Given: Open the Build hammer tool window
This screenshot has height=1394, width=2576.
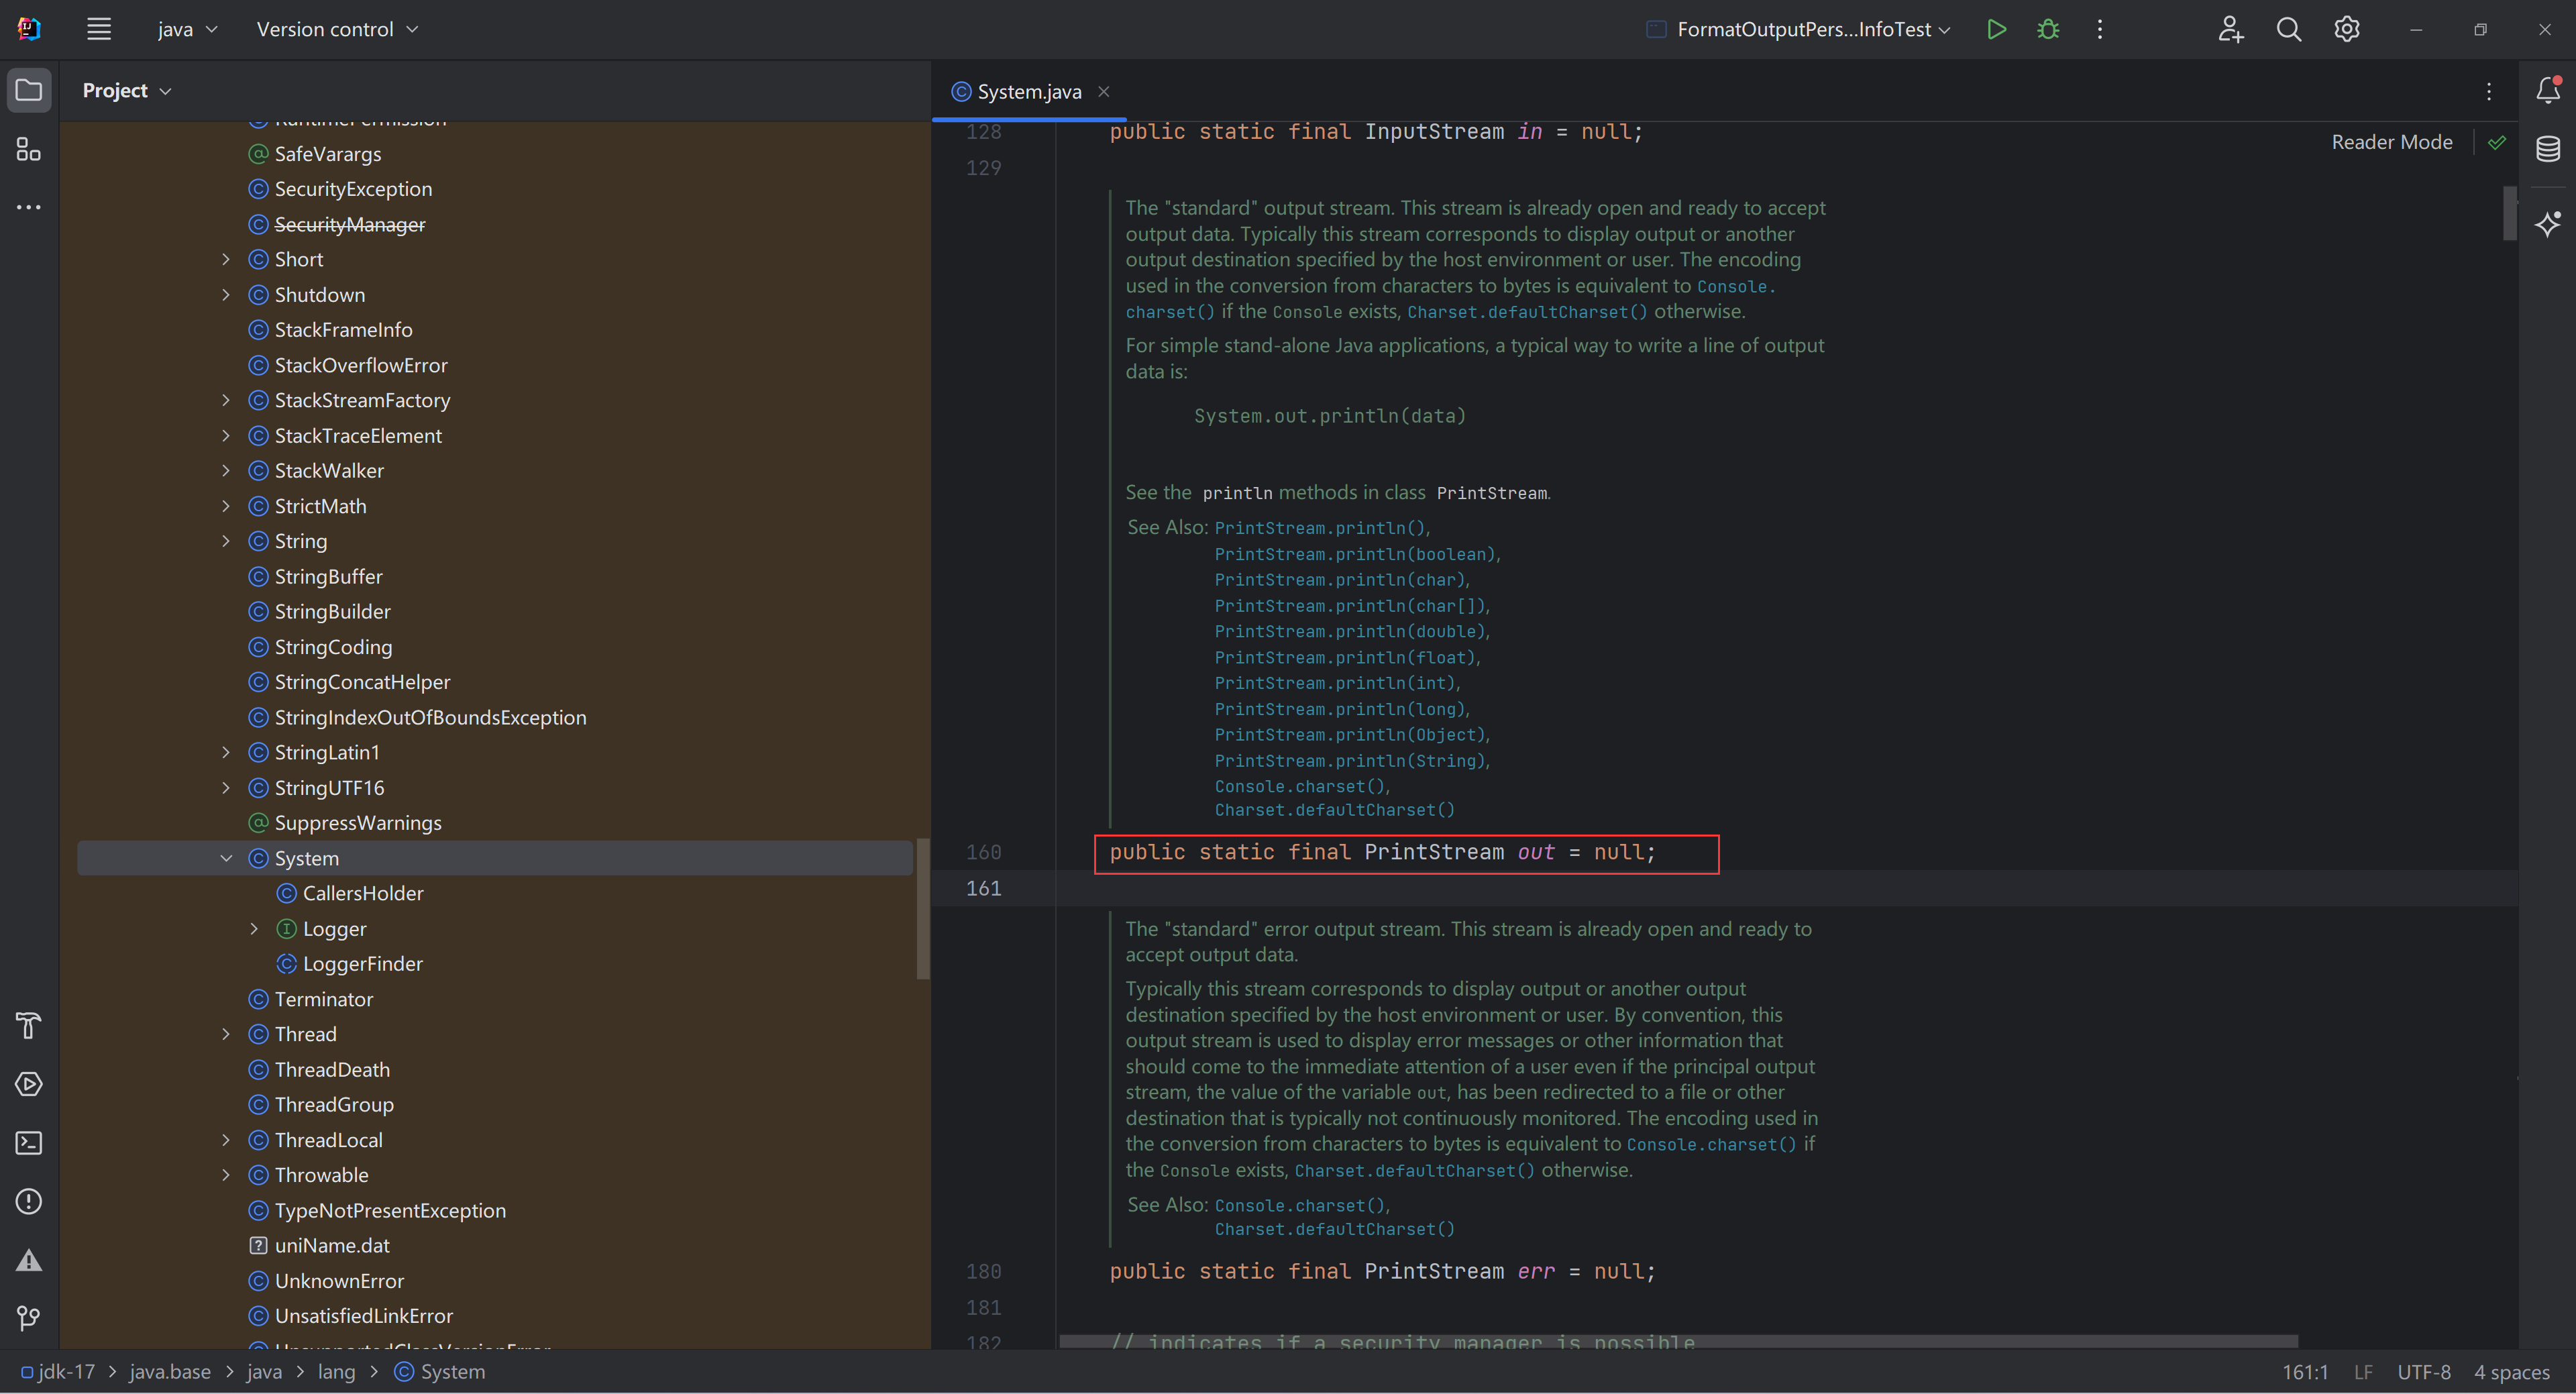Looking at the screenshot, I should (x=29, y=1026).
